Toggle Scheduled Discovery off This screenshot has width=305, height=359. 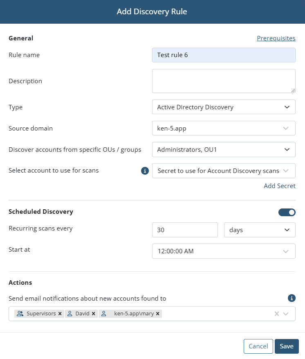click(287, 212)
